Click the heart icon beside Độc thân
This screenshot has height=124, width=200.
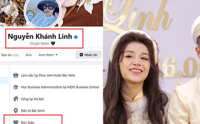pos(16,122)
